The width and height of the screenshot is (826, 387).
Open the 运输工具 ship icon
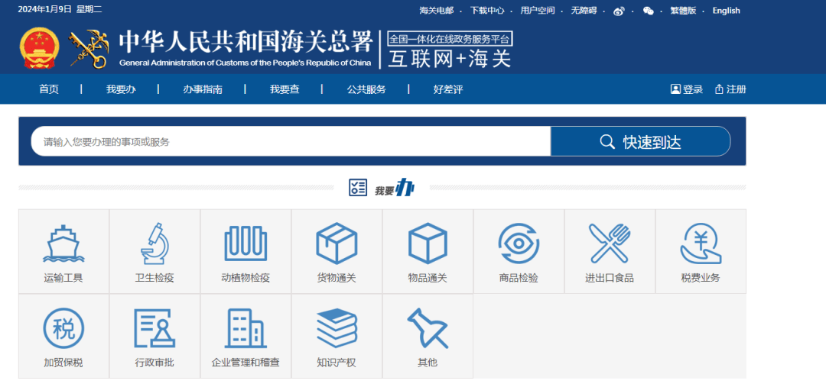(63, 243)
